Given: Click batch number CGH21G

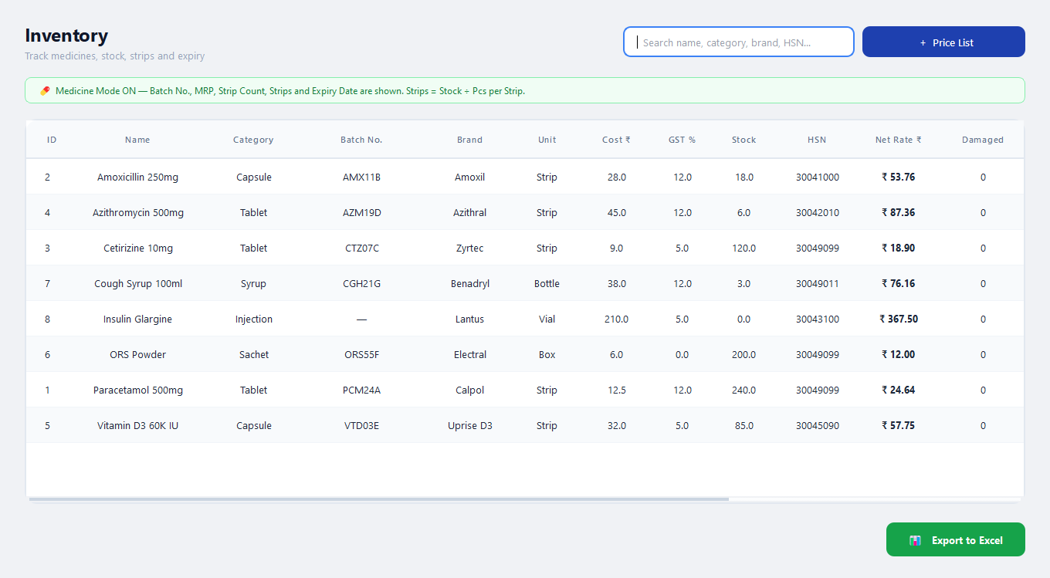Looking at the screenshot, I should 361,283.
